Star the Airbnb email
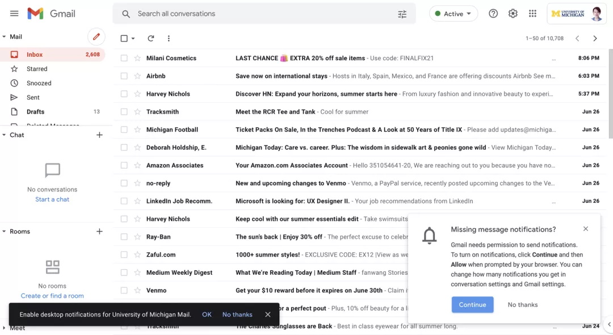 click(137, 76)
